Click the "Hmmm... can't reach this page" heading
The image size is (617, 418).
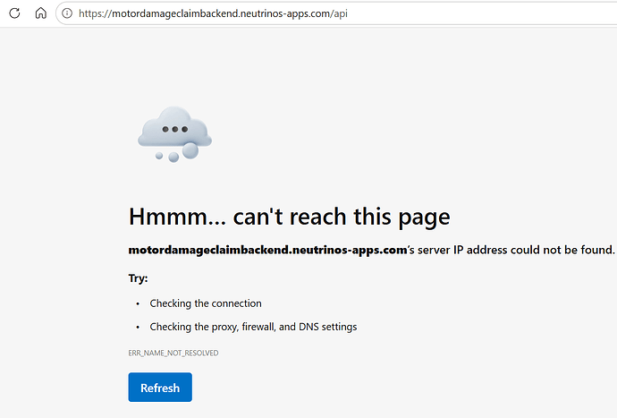[289, 217]
